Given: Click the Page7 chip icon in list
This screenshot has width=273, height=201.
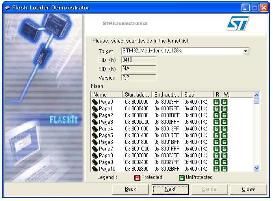Looking at the screenshot, I should tap(95, 149).
